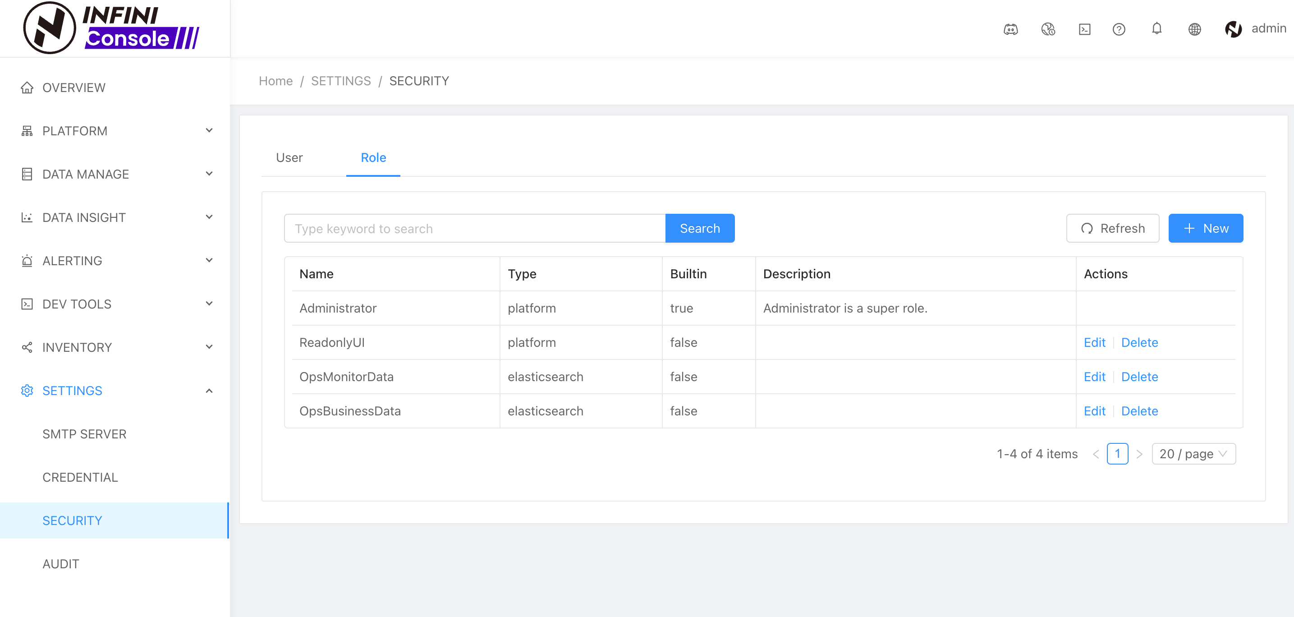Screen dimensions: 1294x617
Task: Open the CREDENTIAL settings menu item
Action: 80,477
